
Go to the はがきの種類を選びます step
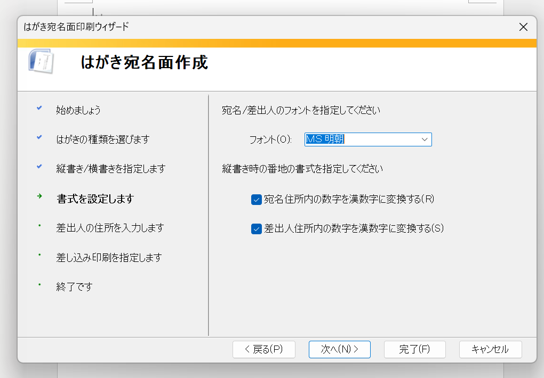[103, 139]
